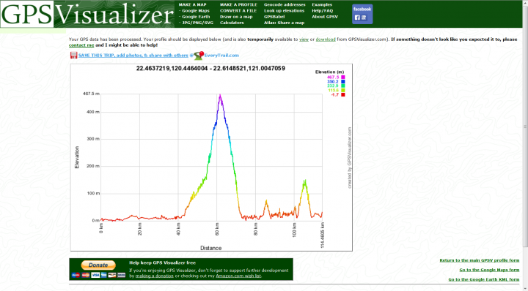The width and height of the screenshot is (528, 291).
Task: Open the About GPSV link
Action: tap(325, 17)
